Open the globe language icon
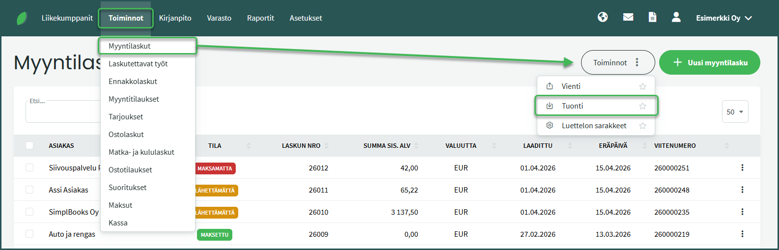Image resolution: width=779 pixels, height=250 pixels. (603, 17)
